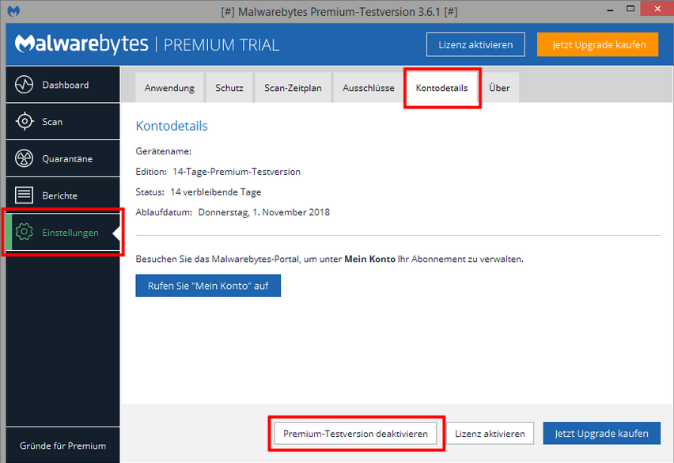Click Premium-Testversion deaktivieren button
The width and height of the screenshot is (674, 463).
[355, 434]
